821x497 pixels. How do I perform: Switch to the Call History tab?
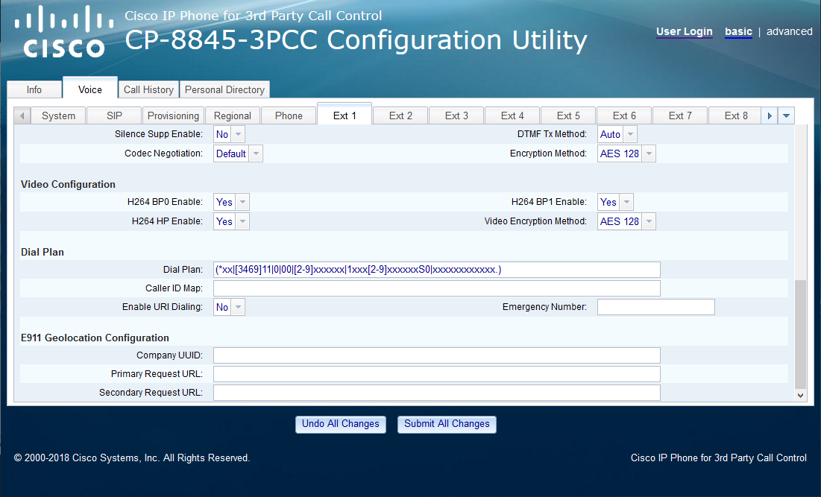click(148, 89)
